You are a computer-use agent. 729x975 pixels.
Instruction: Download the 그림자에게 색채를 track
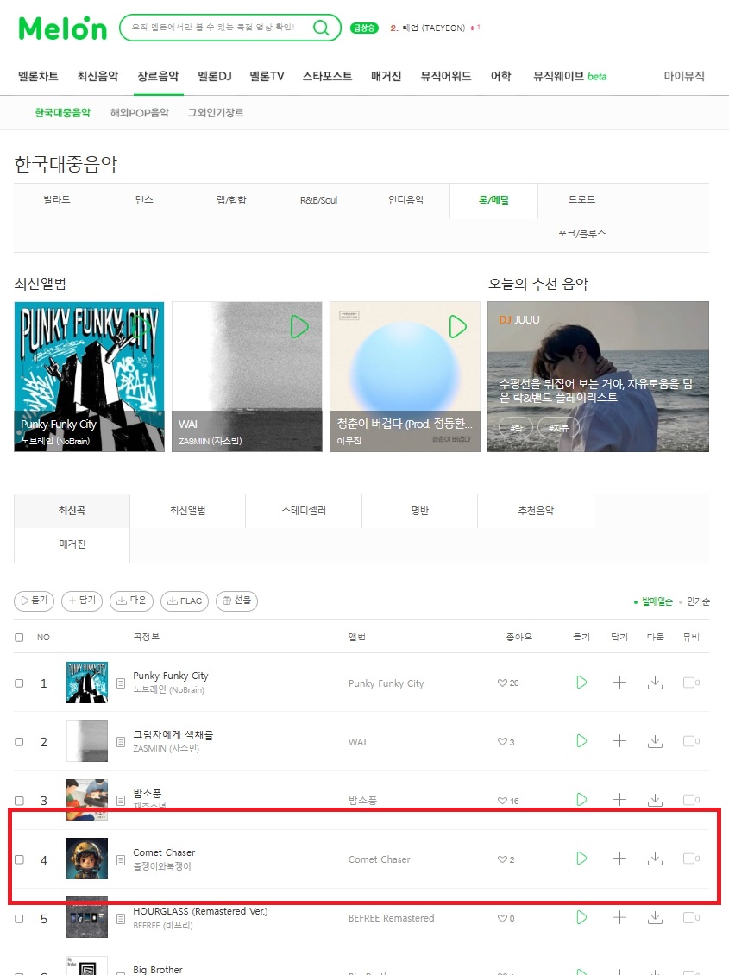(655, 741)
